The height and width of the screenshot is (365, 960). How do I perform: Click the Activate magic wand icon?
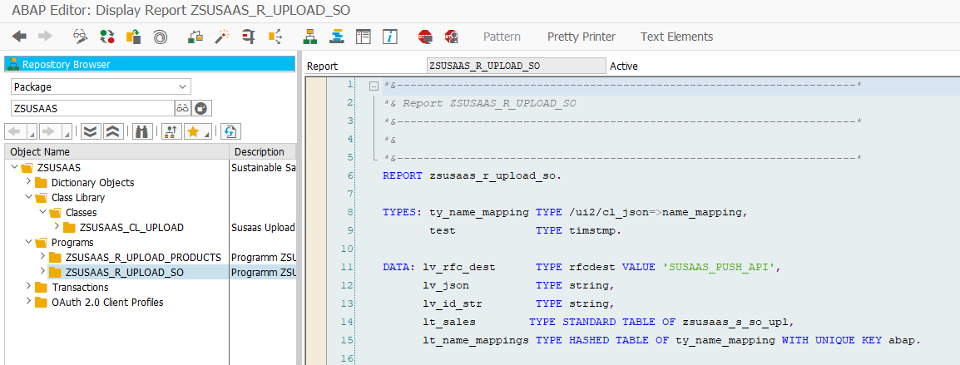pos(221,37)
